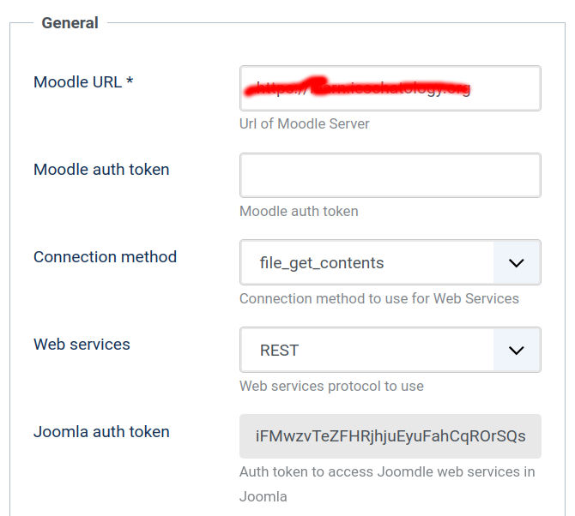Screen dimensions: 575x516
Task: Click the "Connection method" label
Action: pos(105,257)
